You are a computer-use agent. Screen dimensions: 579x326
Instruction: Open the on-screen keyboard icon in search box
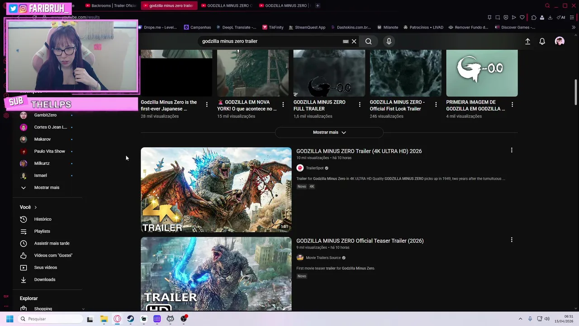pyautogui.click(x=346, y=41)
